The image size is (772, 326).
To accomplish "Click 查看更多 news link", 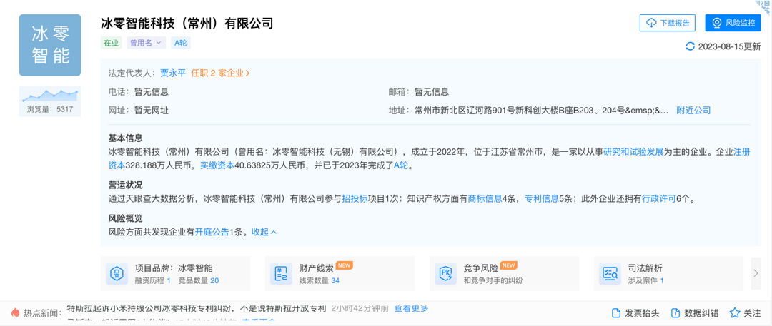I will tap(411, 309).
